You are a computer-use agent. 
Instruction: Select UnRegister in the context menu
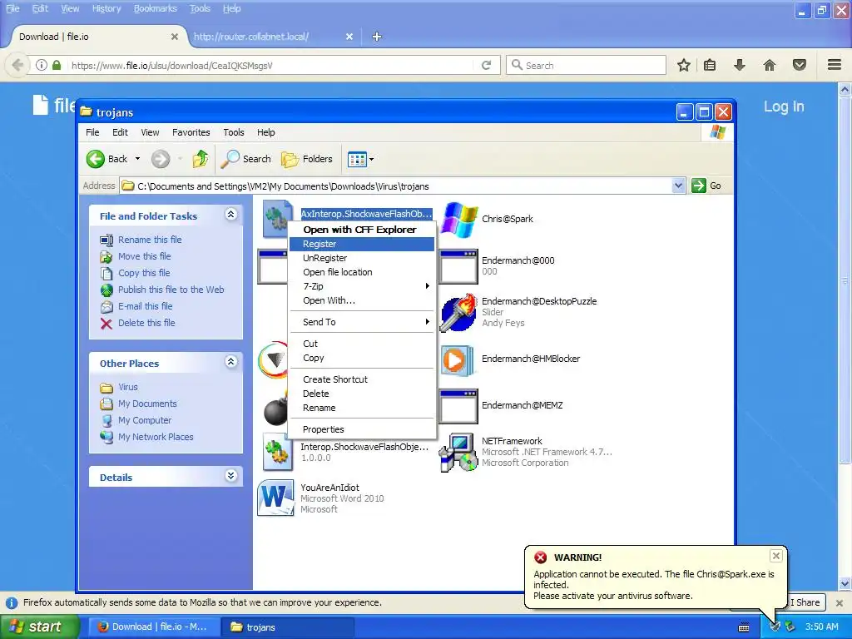[x=361, y=258]
